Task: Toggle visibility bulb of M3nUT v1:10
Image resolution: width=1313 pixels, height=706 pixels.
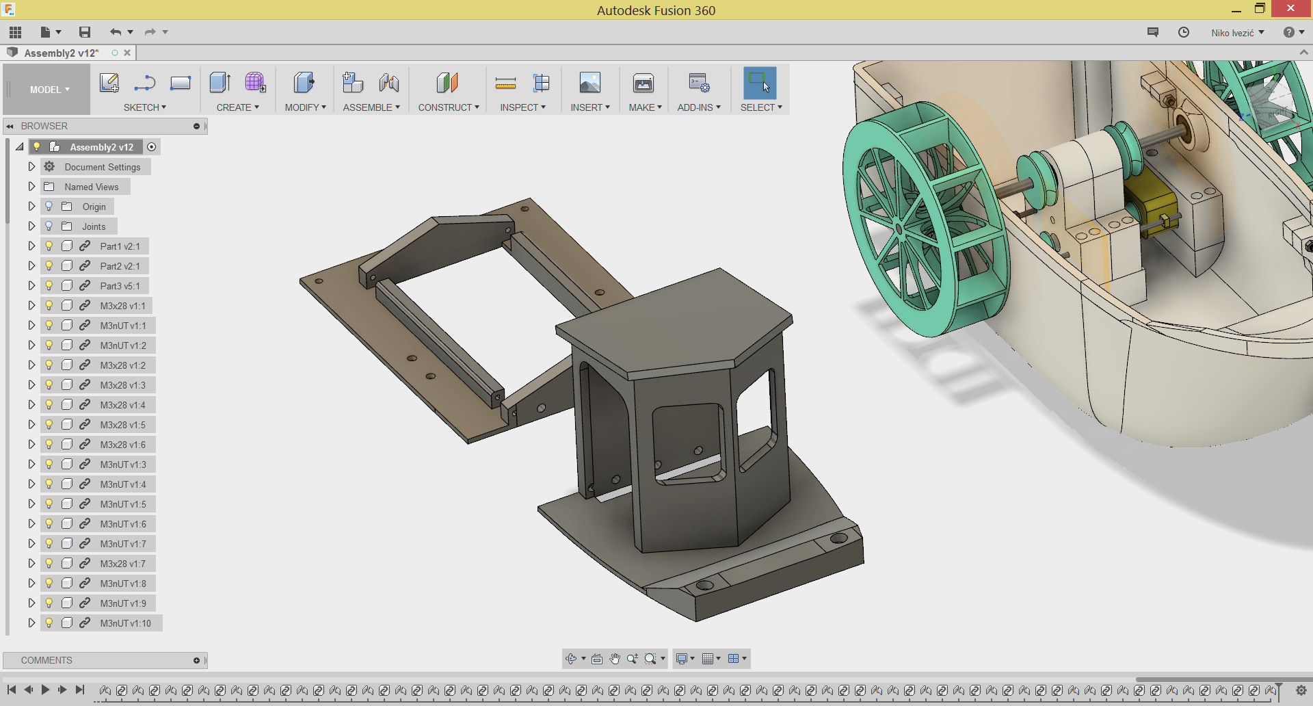Action: [x=49, y=623]
